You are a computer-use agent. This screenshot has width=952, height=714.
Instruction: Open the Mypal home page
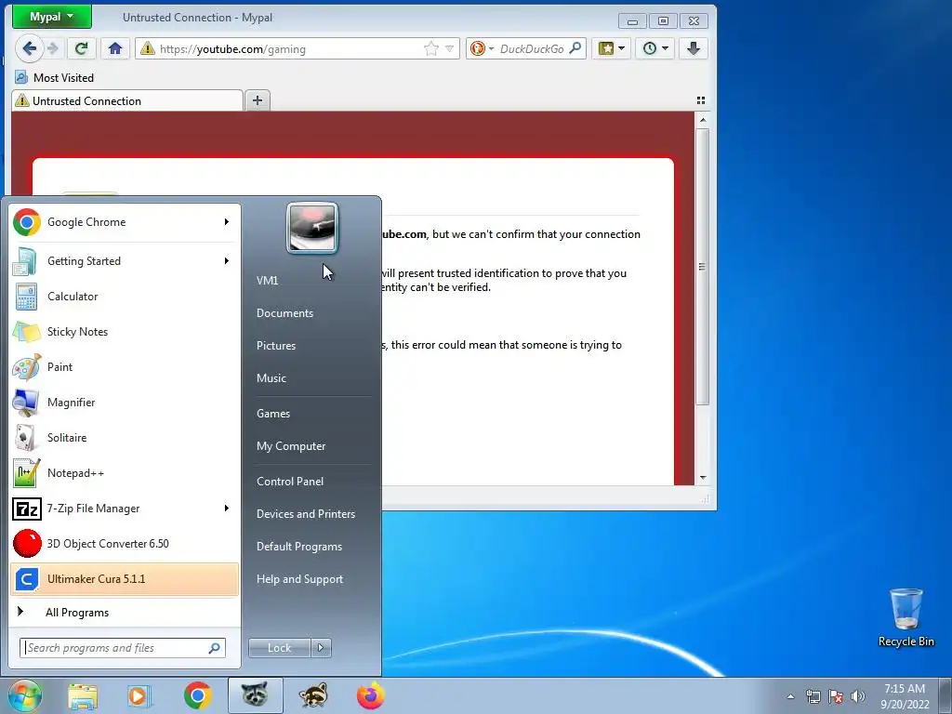coord(114,48)
